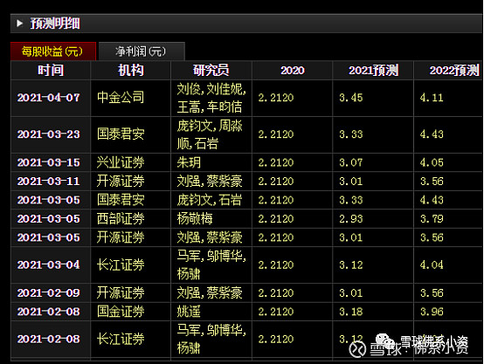Select the date 2021-03-11
This screenshot has height=364, width=484.
48,182
